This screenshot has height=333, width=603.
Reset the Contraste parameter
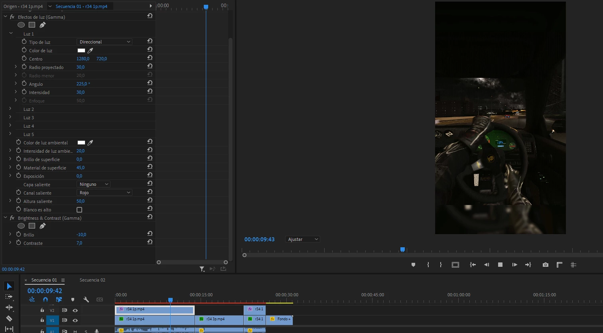coord(150,242)
